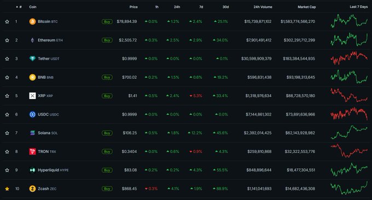This screenshot has width=372, height=200.
Task: Open XRP's 7-day sparkline chart
Action: pos(349,95)
